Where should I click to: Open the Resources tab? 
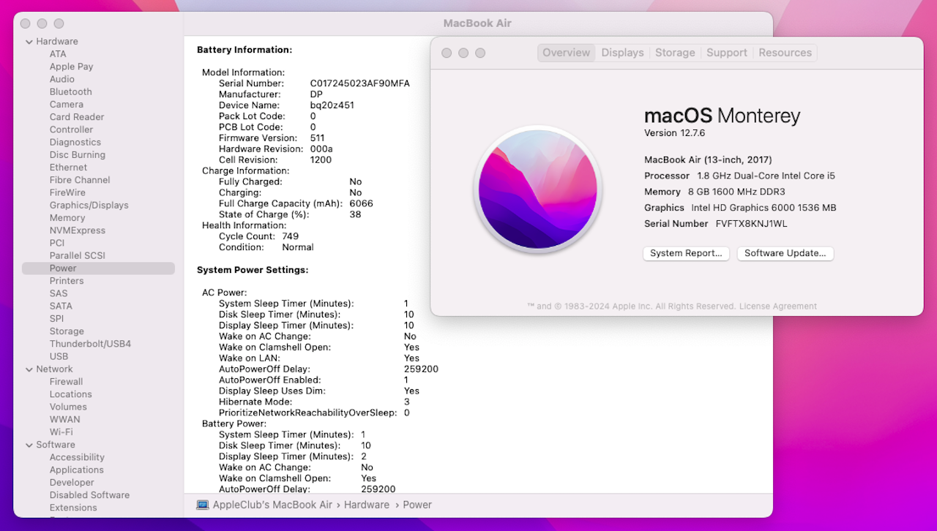click(x=785, y=53)
